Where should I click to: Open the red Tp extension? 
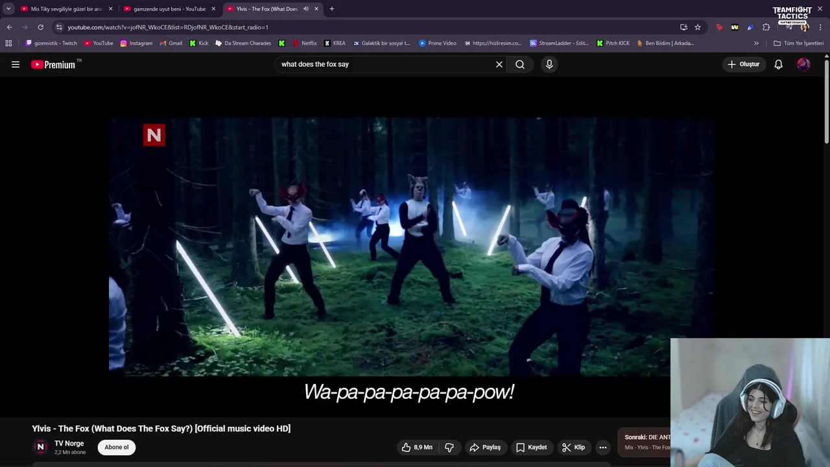pos(719,27)
